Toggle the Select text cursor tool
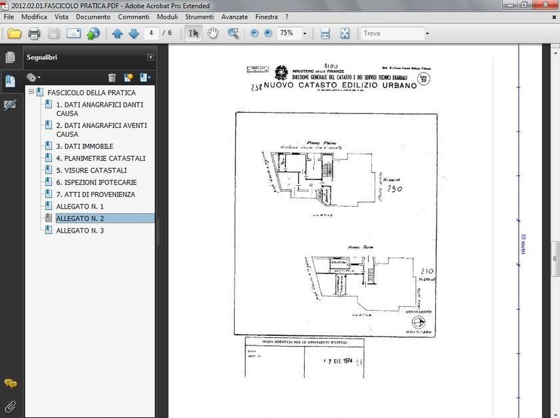The height and width of the screenshot is (418, 560). 193,33
